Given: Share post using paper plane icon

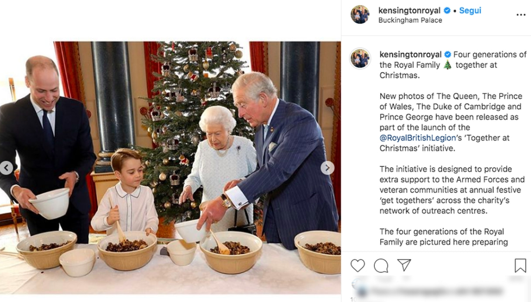Looking at the screenshot, I should pos(404,265).
